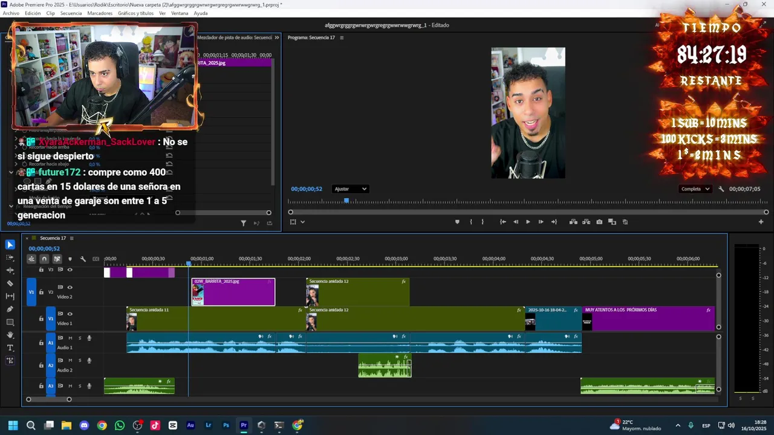Viewport: 774px width, 435px height.
Task: Open WhatsApp from the taskbar
Action: [x=120, y=425]
